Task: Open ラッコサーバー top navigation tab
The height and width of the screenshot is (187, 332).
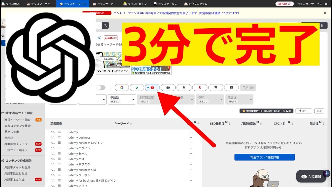Action: pos(104,4)
